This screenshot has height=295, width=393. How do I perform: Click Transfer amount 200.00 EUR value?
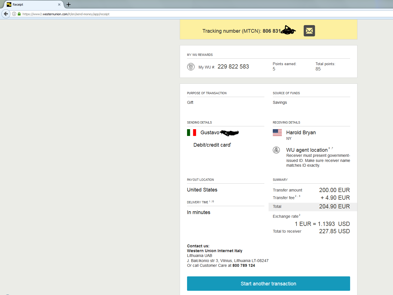[335, 190]
